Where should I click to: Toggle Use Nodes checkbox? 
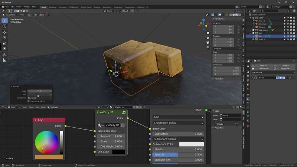click(49, 107)
